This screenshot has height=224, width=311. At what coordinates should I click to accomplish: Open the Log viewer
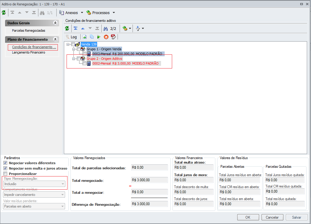coord(71,37)
